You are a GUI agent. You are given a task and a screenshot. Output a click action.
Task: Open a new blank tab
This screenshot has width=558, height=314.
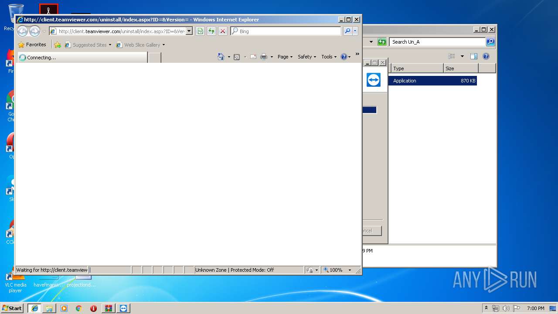pyautogui.click(x=155, y=57)
